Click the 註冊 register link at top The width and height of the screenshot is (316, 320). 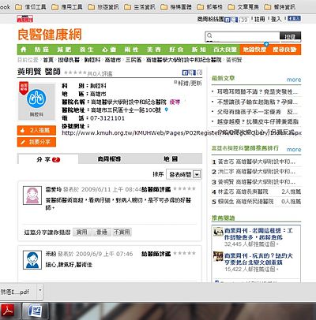[x=260, y=19]
